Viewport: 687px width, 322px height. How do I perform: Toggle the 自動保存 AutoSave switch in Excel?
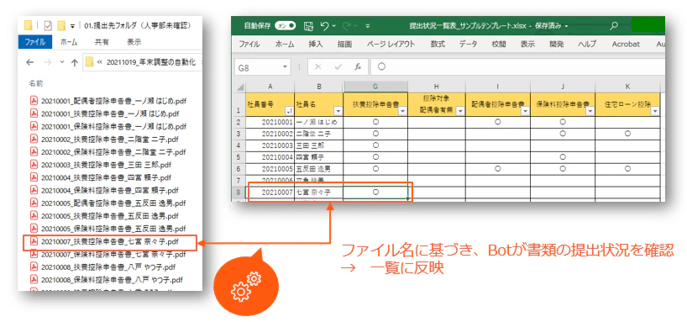click(x=286, y=26)
